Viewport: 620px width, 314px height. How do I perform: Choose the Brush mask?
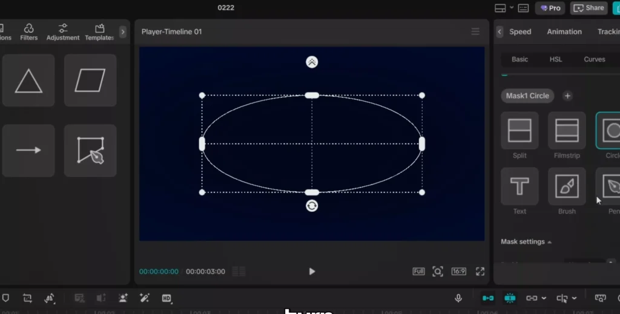tap(567, 186)
